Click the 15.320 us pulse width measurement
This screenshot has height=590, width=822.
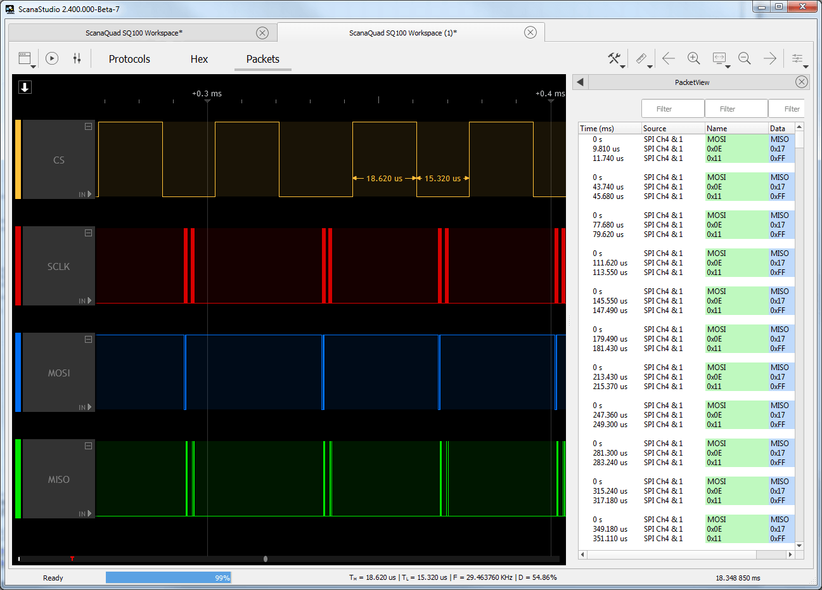(x=442, y=179)
